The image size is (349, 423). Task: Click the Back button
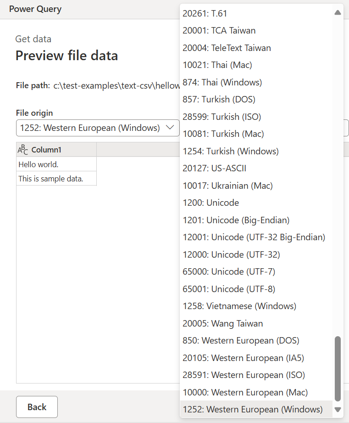click(37, 407)
